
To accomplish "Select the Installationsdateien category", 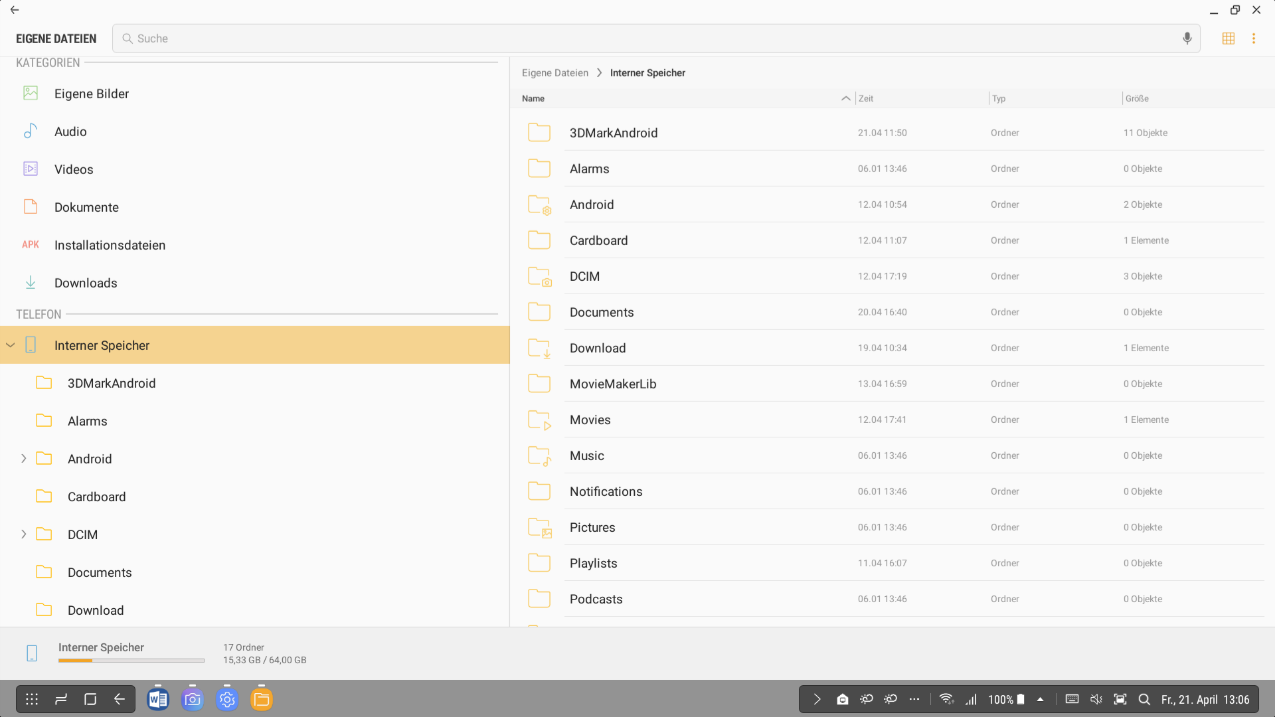I will (x=110, y=245).
